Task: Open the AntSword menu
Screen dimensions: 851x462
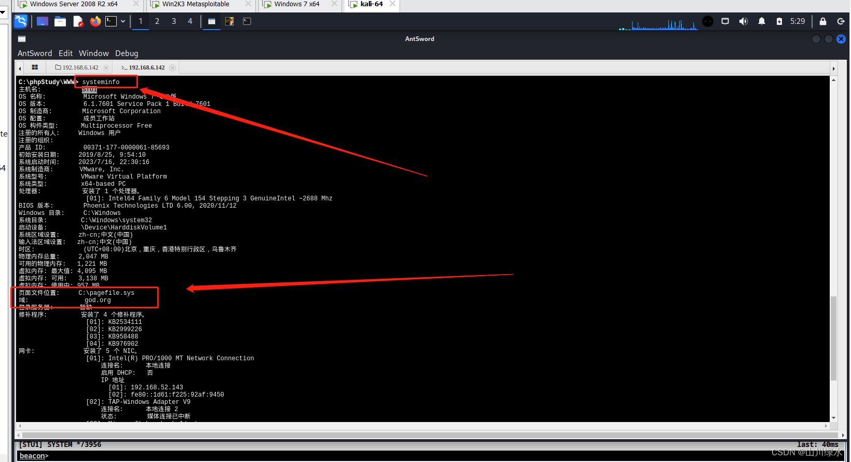Action: (x=35, y=53)
